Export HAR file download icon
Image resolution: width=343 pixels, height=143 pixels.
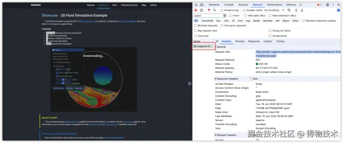[302, 10]
